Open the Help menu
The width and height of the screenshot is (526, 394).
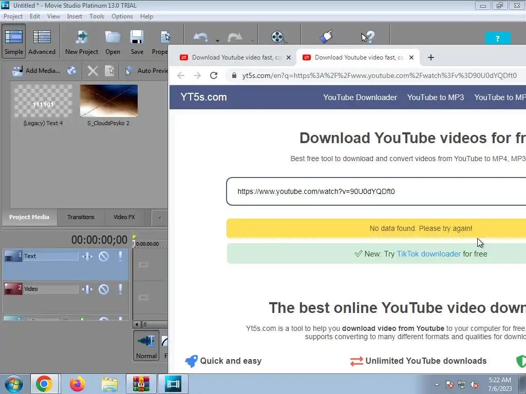[x=146, y=16]
